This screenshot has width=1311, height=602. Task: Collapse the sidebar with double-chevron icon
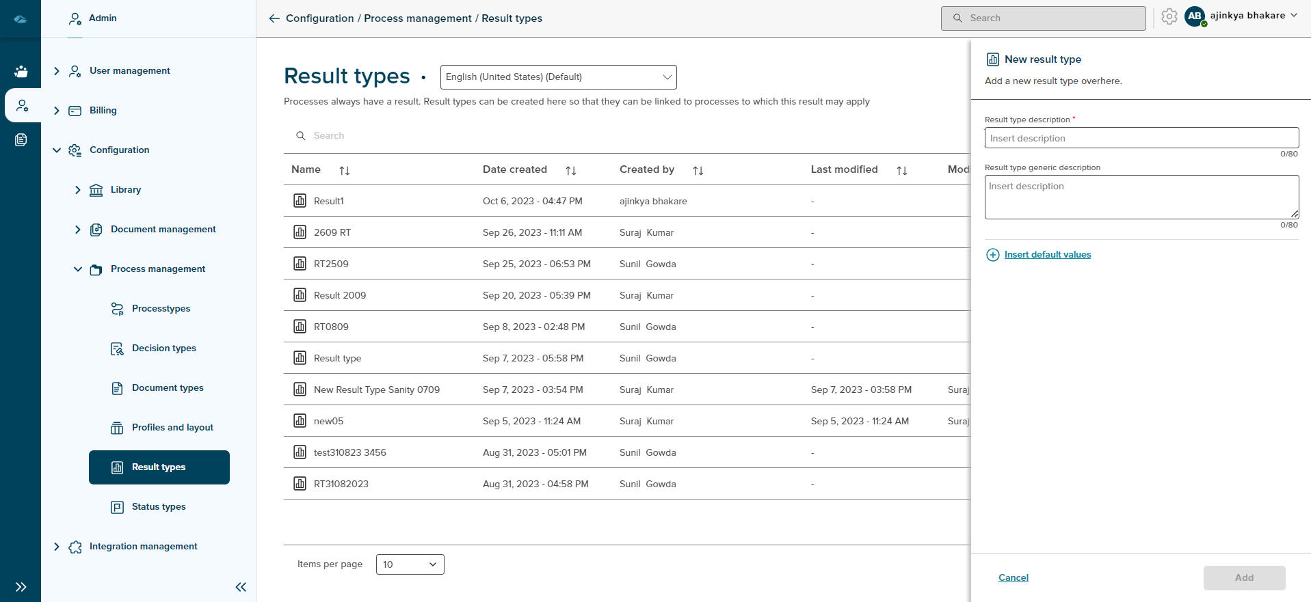(x=241, y=587)
